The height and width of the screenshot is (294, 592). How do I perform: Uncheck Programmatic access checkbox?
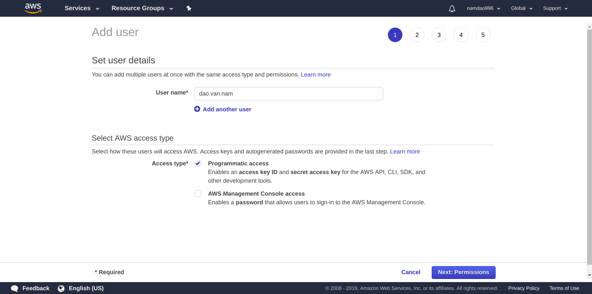[198, 163]
